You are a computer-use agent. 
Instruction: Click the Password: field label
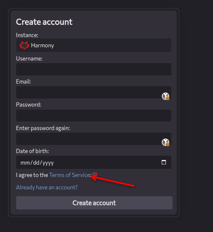[x=29, y=105]
